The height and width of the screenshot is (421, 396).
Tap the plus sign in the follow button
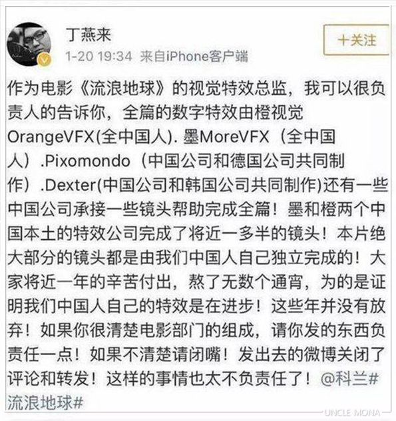tap(343, 41)
